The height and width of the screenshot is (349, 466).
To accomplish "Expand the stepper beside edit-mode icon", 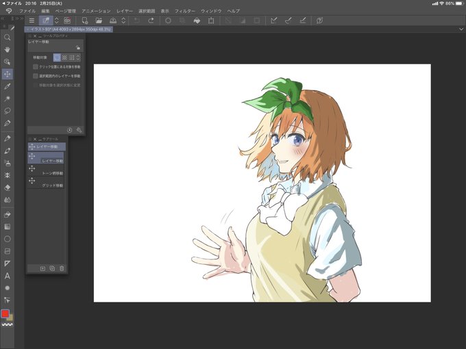I will coord(56,21).
